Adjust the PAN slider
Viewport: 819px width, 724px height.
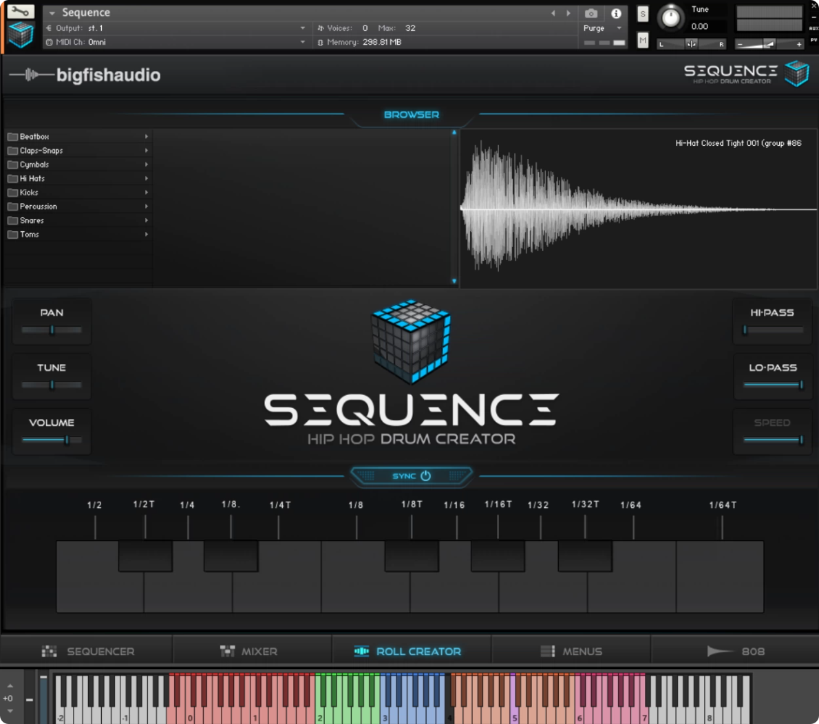click(52, 330)
